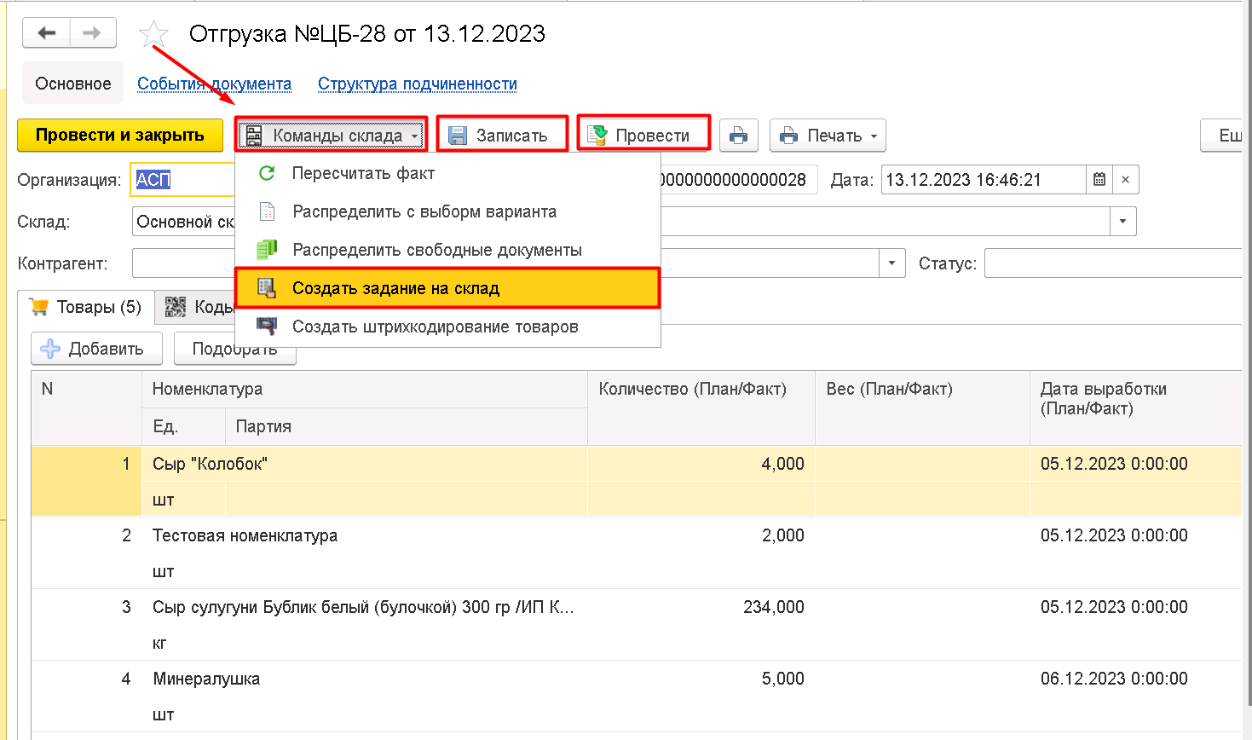Click the document number field ending in 028
This screenshot has width=1252, height=740.
(738, 180)
